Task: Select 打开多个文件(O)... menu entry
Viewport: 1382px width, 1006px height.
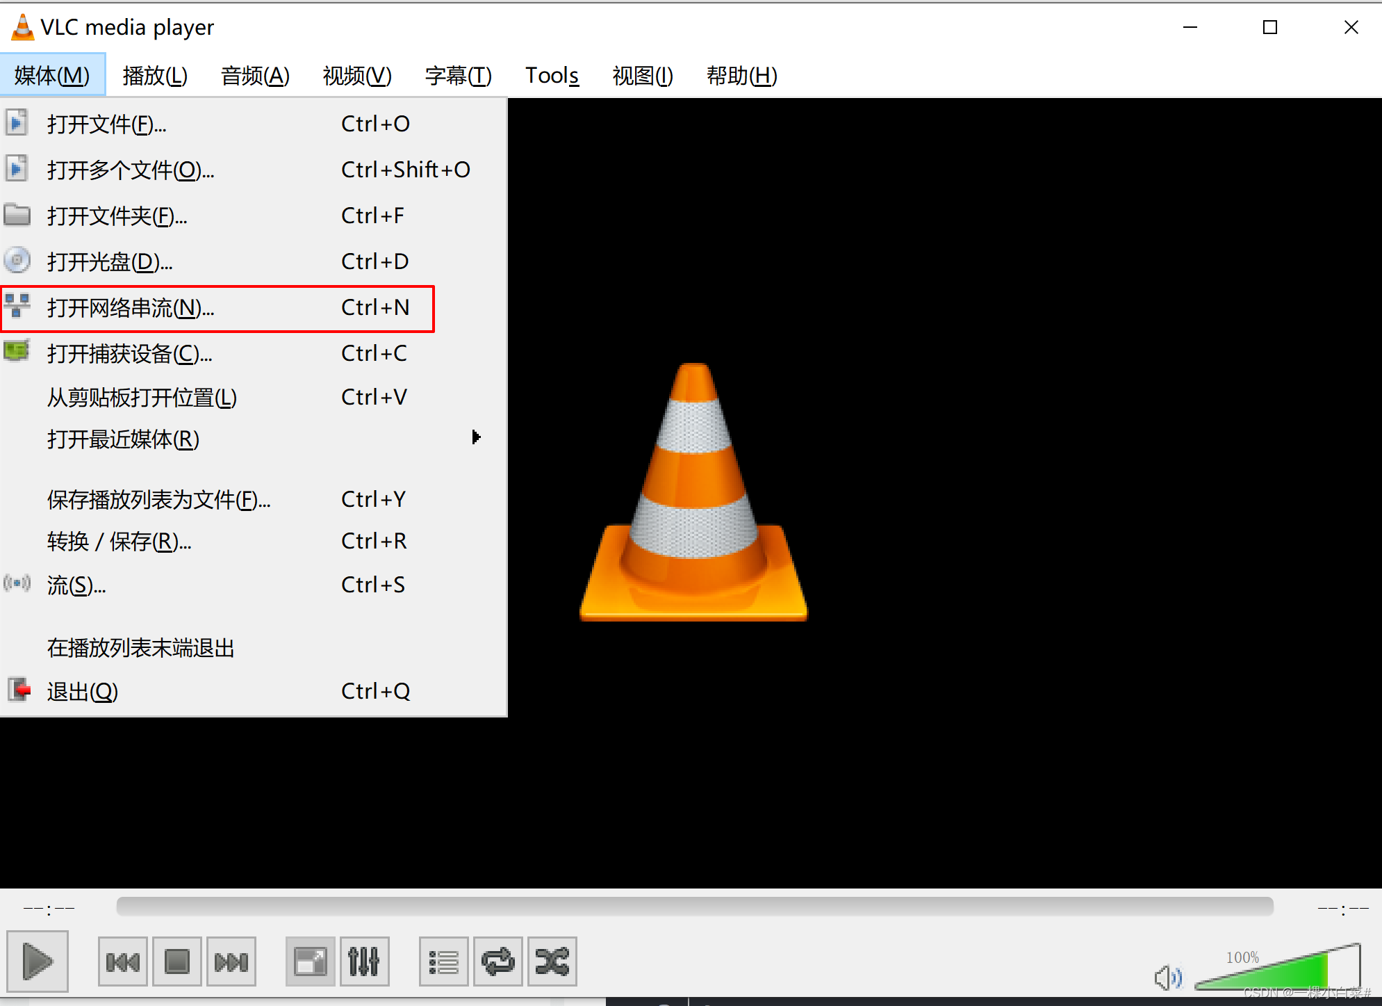Action: pyautogui.click(x=254, y=170)
